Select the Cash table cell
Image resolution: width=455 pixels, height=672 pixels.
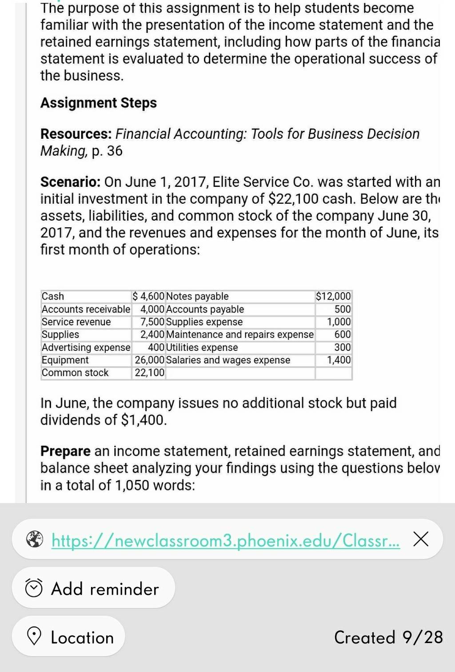[86, 296]
